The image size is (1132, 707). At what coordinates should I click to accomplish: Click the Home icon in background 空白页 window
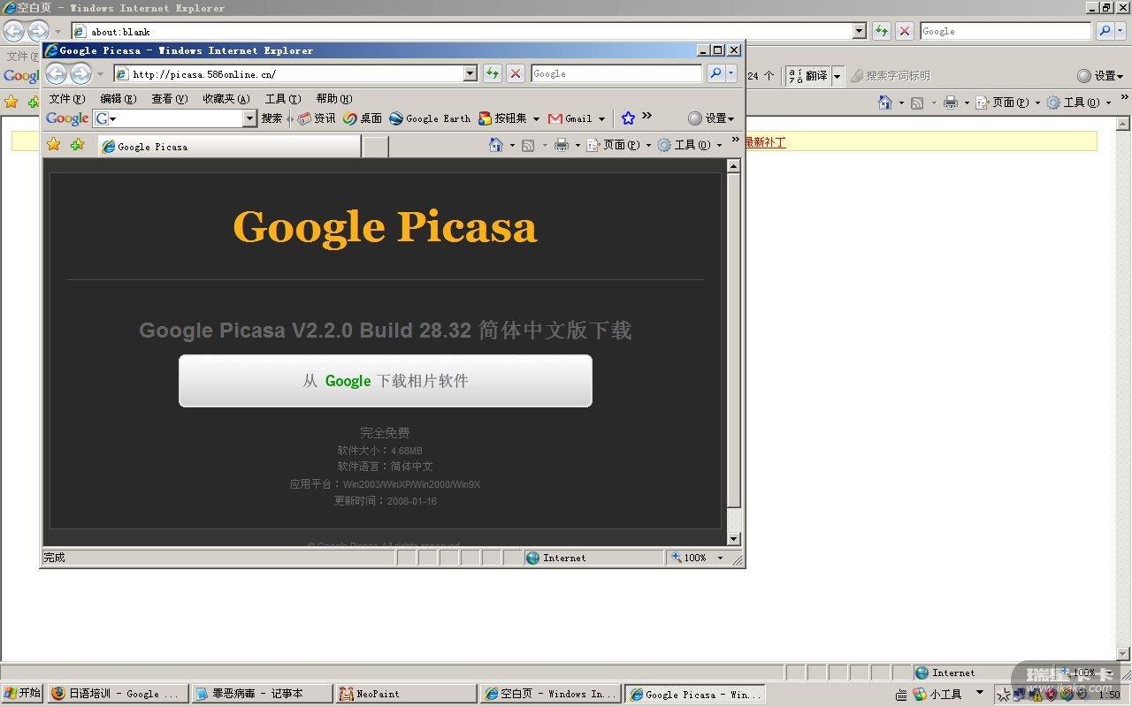pyautogui.click(x=885, y=103)
